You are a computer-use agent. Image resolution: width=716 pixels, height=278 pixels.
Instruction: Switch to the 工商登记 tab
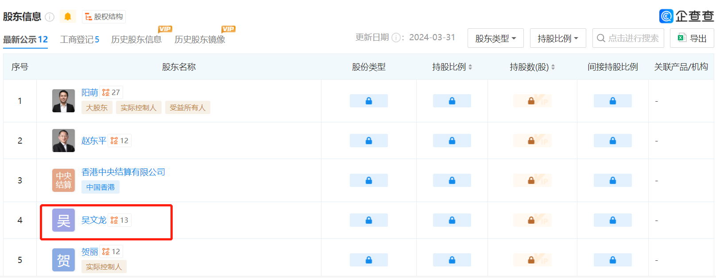pyautogui.click(x=80, y=40)
